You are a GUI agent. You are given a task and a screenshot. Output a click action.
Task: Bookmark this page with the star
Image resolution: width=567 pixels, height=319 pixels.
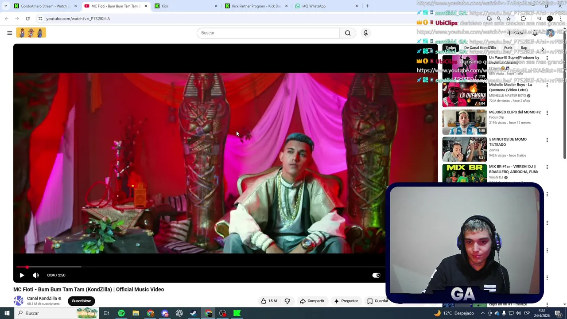click(x=509, y=19)
